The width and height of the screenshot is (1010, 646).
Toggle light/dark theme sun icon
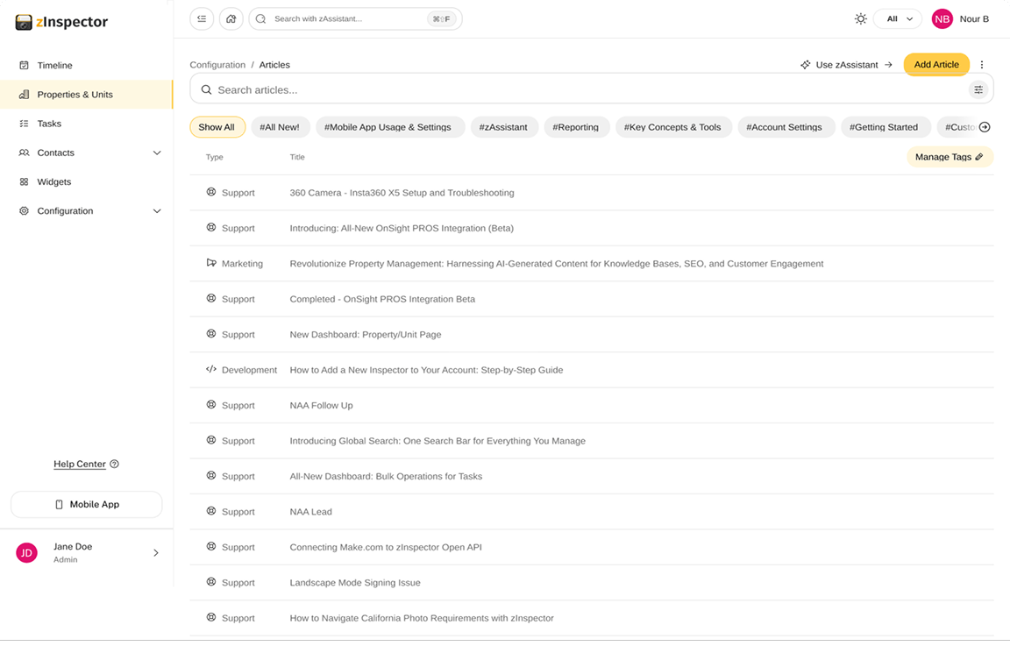(x=861, y=18)
